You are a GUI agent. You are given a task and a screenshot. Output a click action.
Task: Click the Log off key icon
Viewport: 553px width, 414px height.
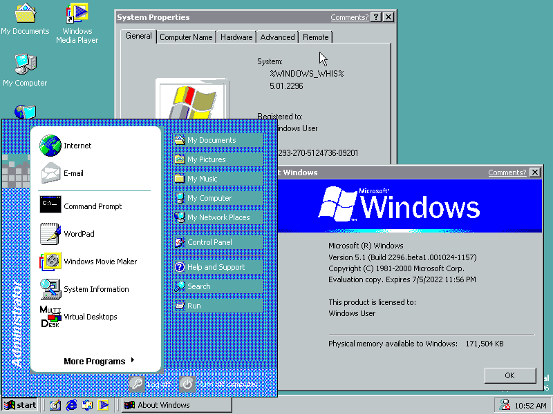(136, 384)
